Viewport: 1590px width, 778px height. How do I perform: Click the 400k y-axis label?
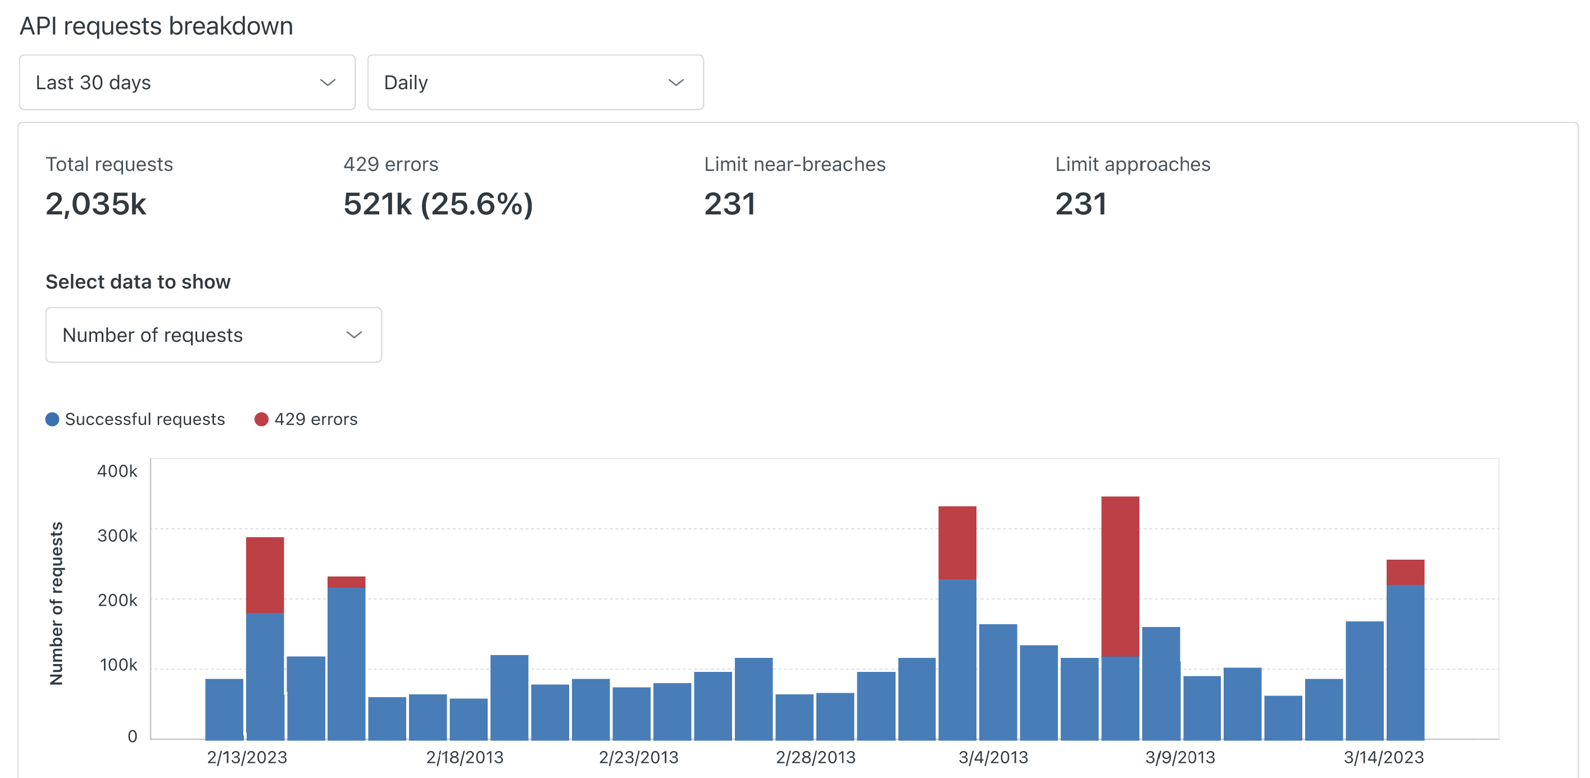117,471
